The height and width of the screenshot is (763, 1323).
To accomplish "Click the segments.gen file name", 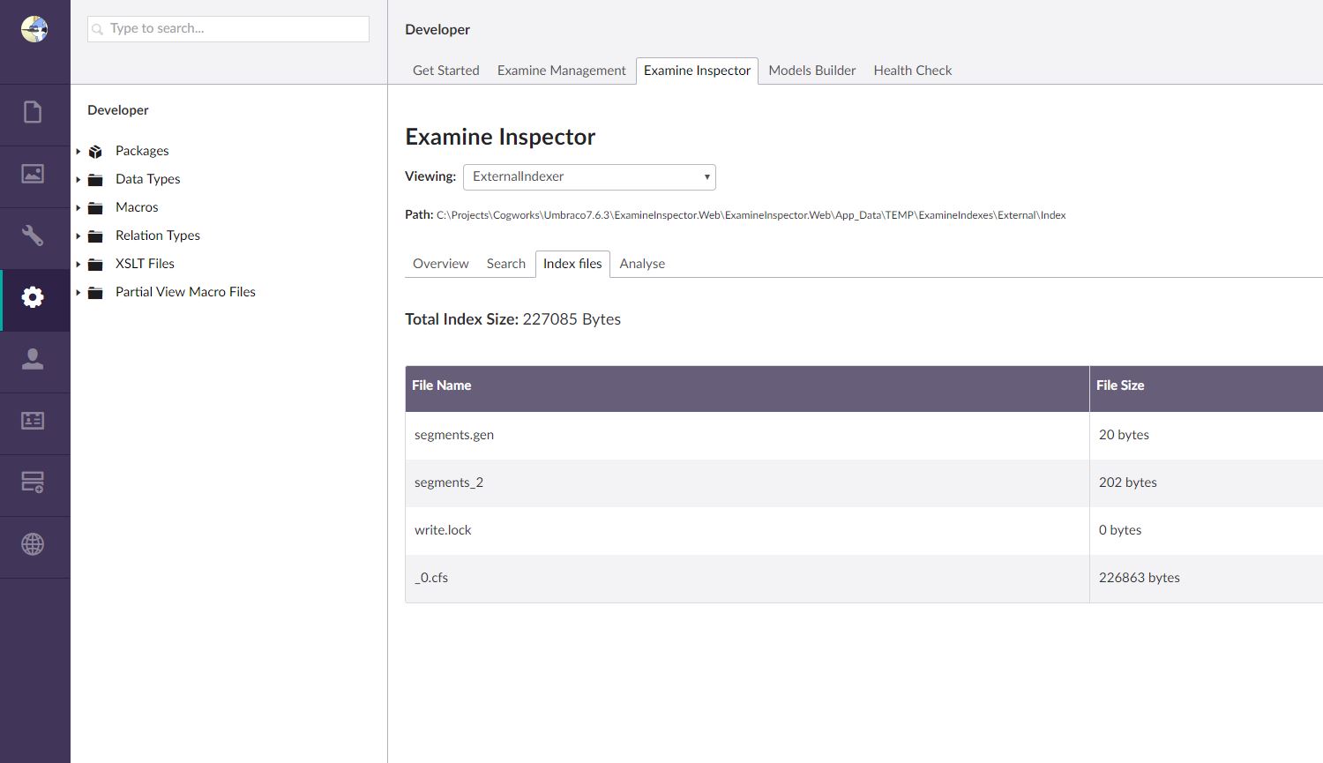I will [454, 435].
